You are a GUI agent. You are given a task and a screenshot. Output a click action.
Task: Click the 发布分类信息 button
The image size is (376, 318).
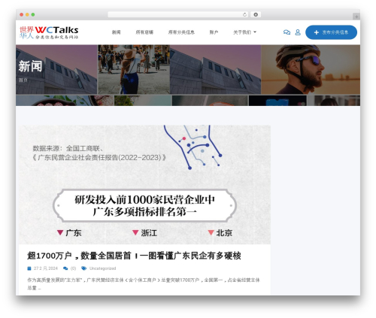click(331, 32)
